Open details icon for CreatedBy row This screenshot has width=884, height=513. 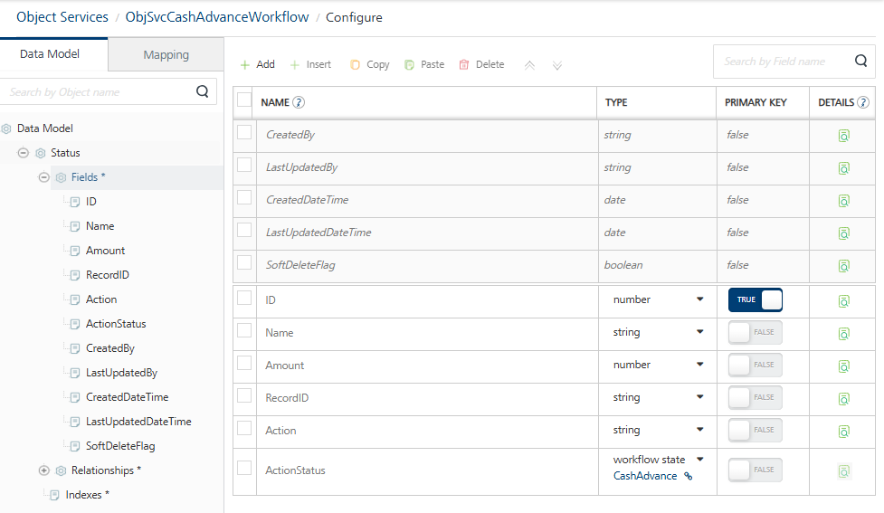click(843, 136)
